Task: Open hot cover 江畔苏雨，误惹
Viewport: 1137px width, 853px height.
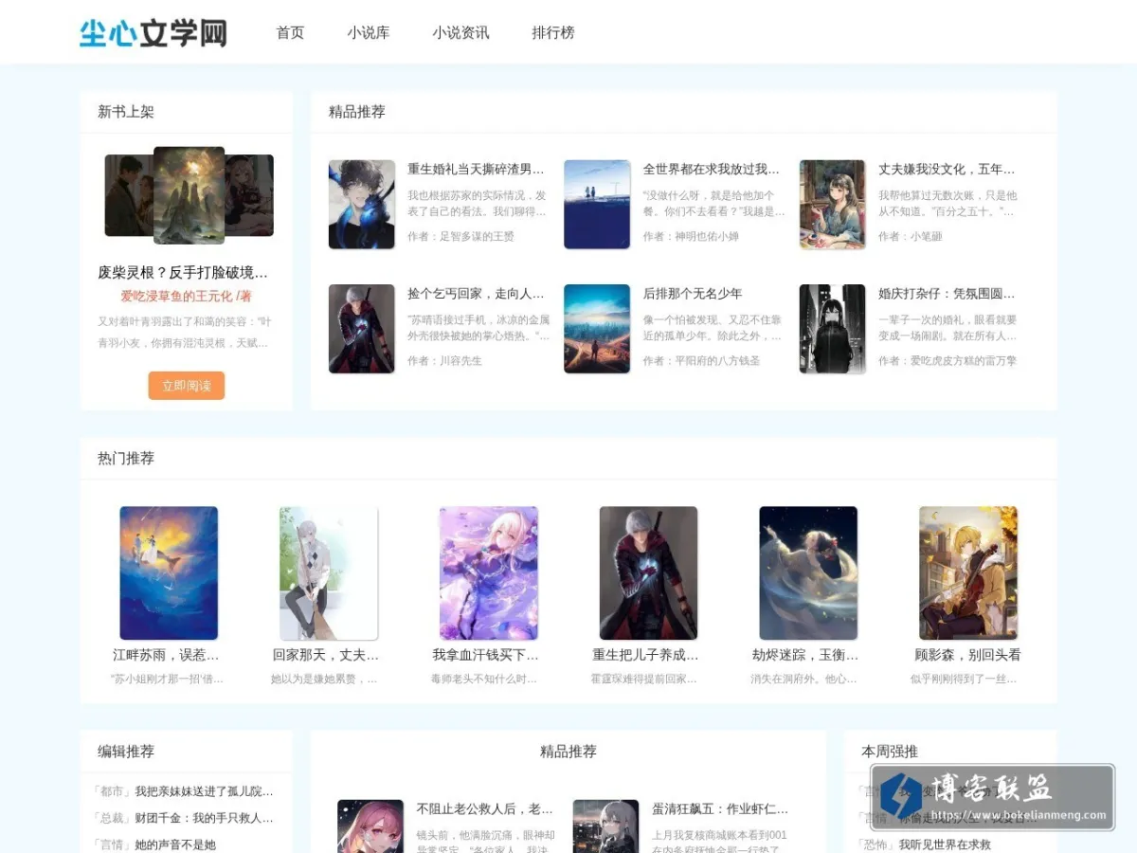Action: click(169, 573)
